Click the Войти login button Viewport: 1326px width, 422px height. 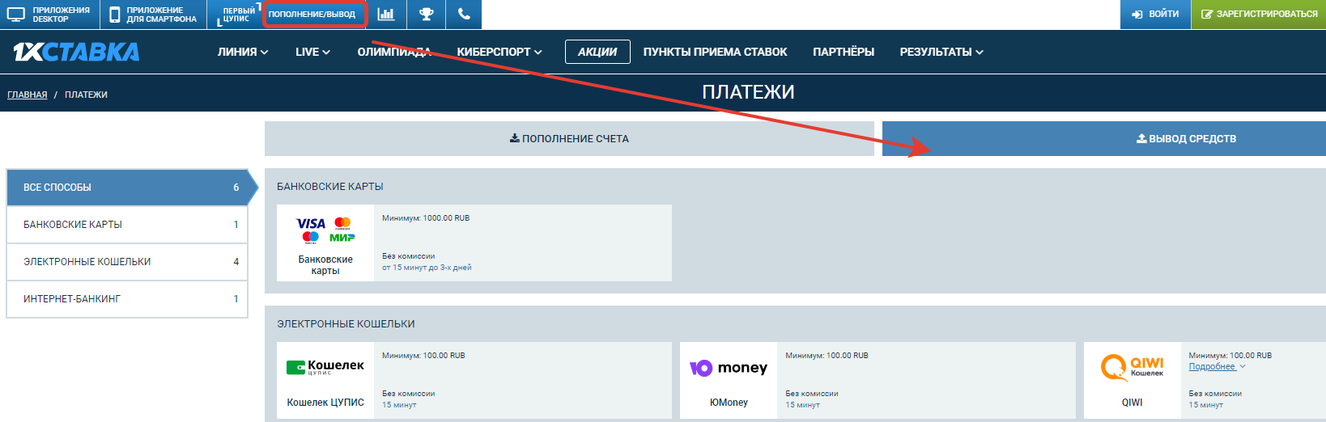tap(1155, 15)
